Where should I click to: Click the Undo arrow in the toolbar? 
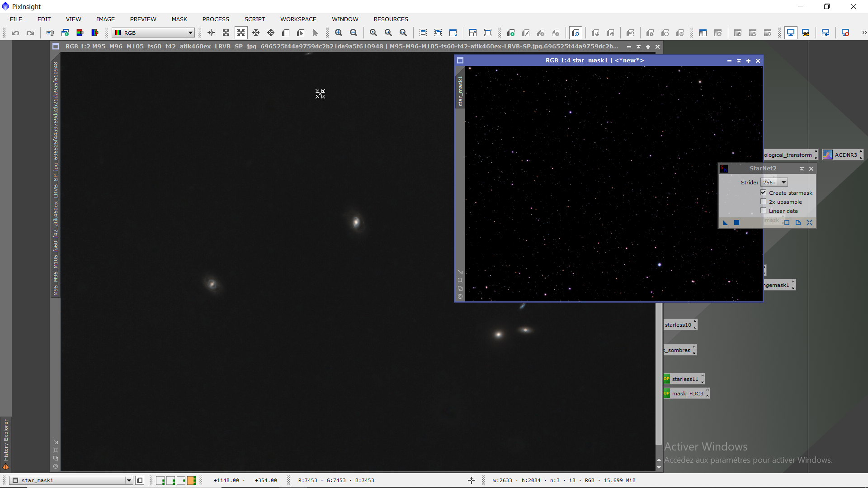tap(15, 33)
